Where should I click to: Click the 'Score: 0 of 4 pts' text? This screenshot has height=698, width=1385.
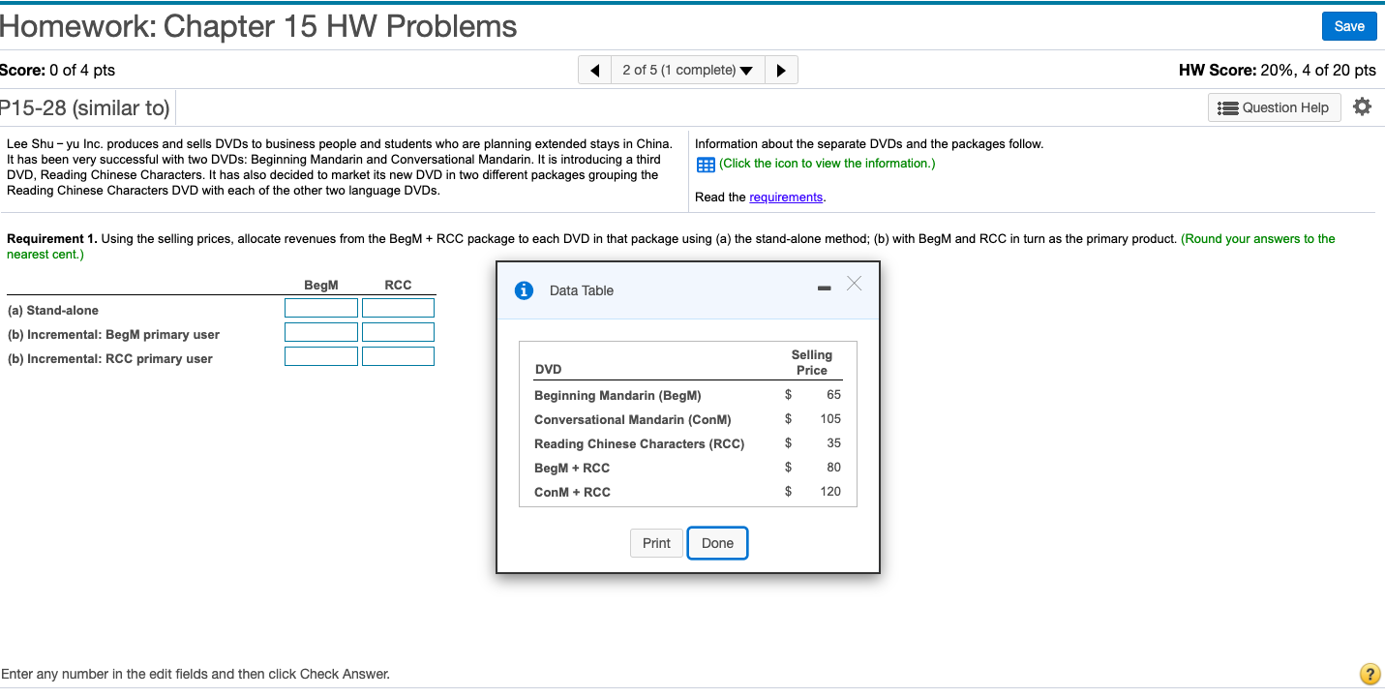coord(57,70)
